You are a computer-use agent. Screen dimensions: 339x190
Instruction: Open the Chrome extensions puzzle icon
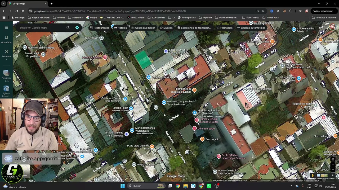point(291,11)
